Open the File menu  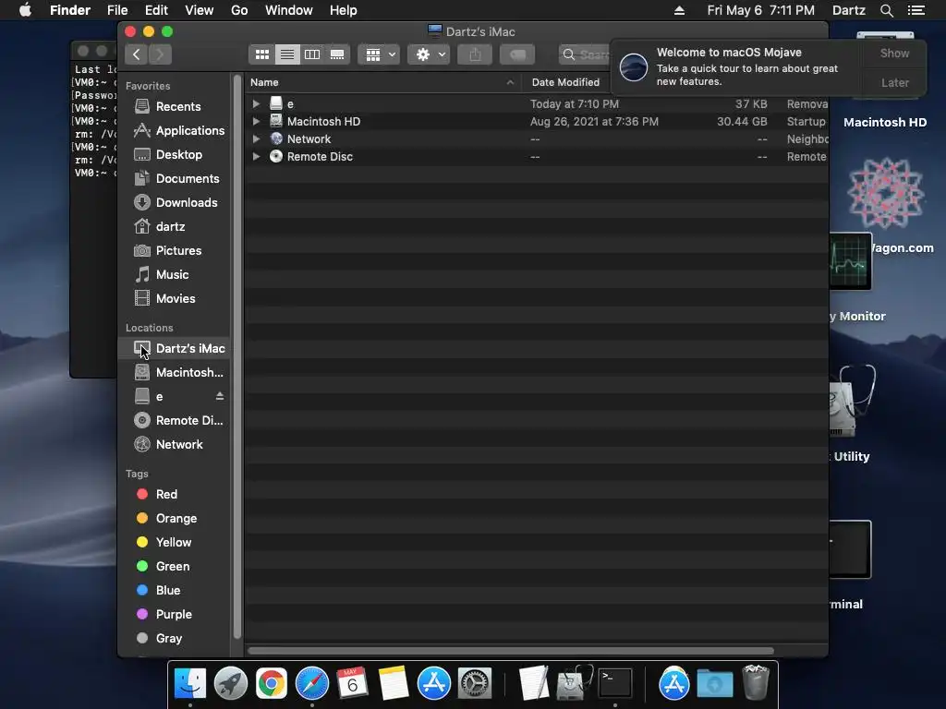(117, 10)
